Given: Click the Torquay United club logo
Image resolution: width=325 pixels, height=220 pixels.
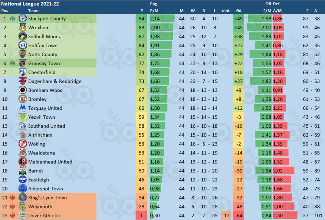Looking at the screenshot, I should pyautogui.click(x=23, y=107).
